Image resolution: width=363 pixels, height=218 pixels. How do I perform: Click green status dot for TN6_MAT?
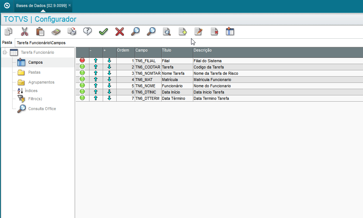tap(82, 79)
